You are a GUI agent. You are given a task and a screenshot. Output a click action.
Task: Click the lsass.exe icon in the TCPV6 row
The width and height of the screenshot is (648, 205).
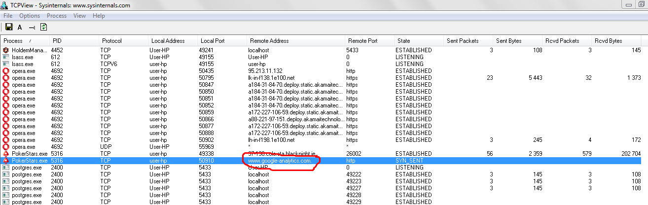point(6,64)
